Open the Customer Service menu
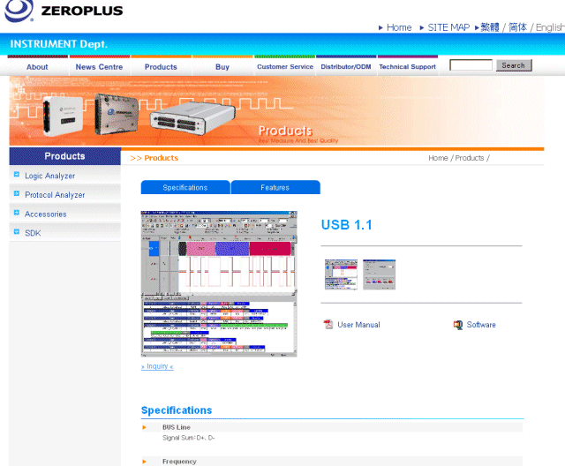 [285, 66]
